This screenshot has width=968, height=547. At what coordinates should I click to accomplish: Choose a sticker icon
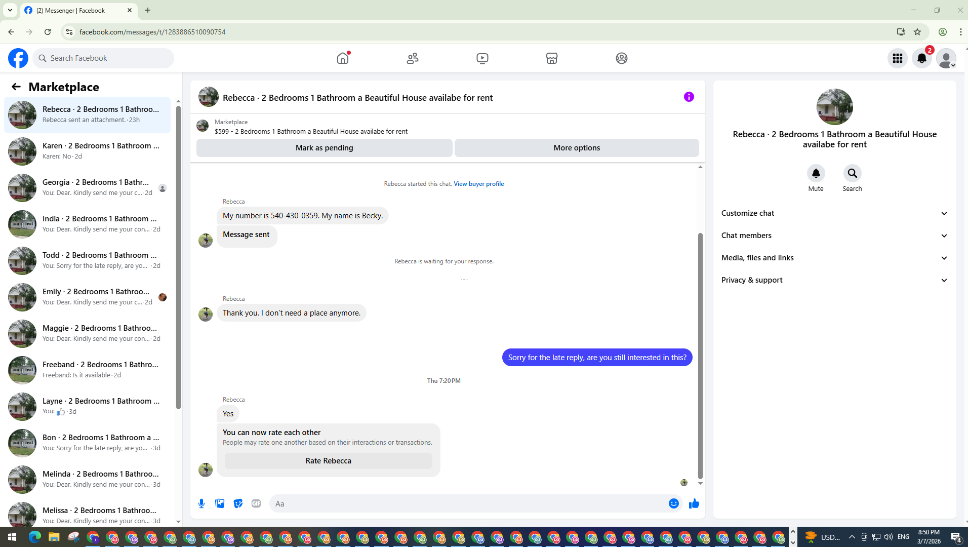238,503
